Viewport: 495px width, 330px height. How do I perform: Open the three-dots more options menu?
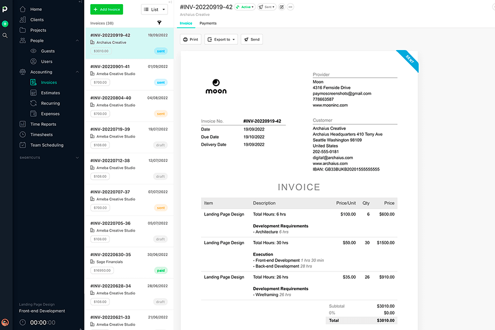(x=290, y=7)
